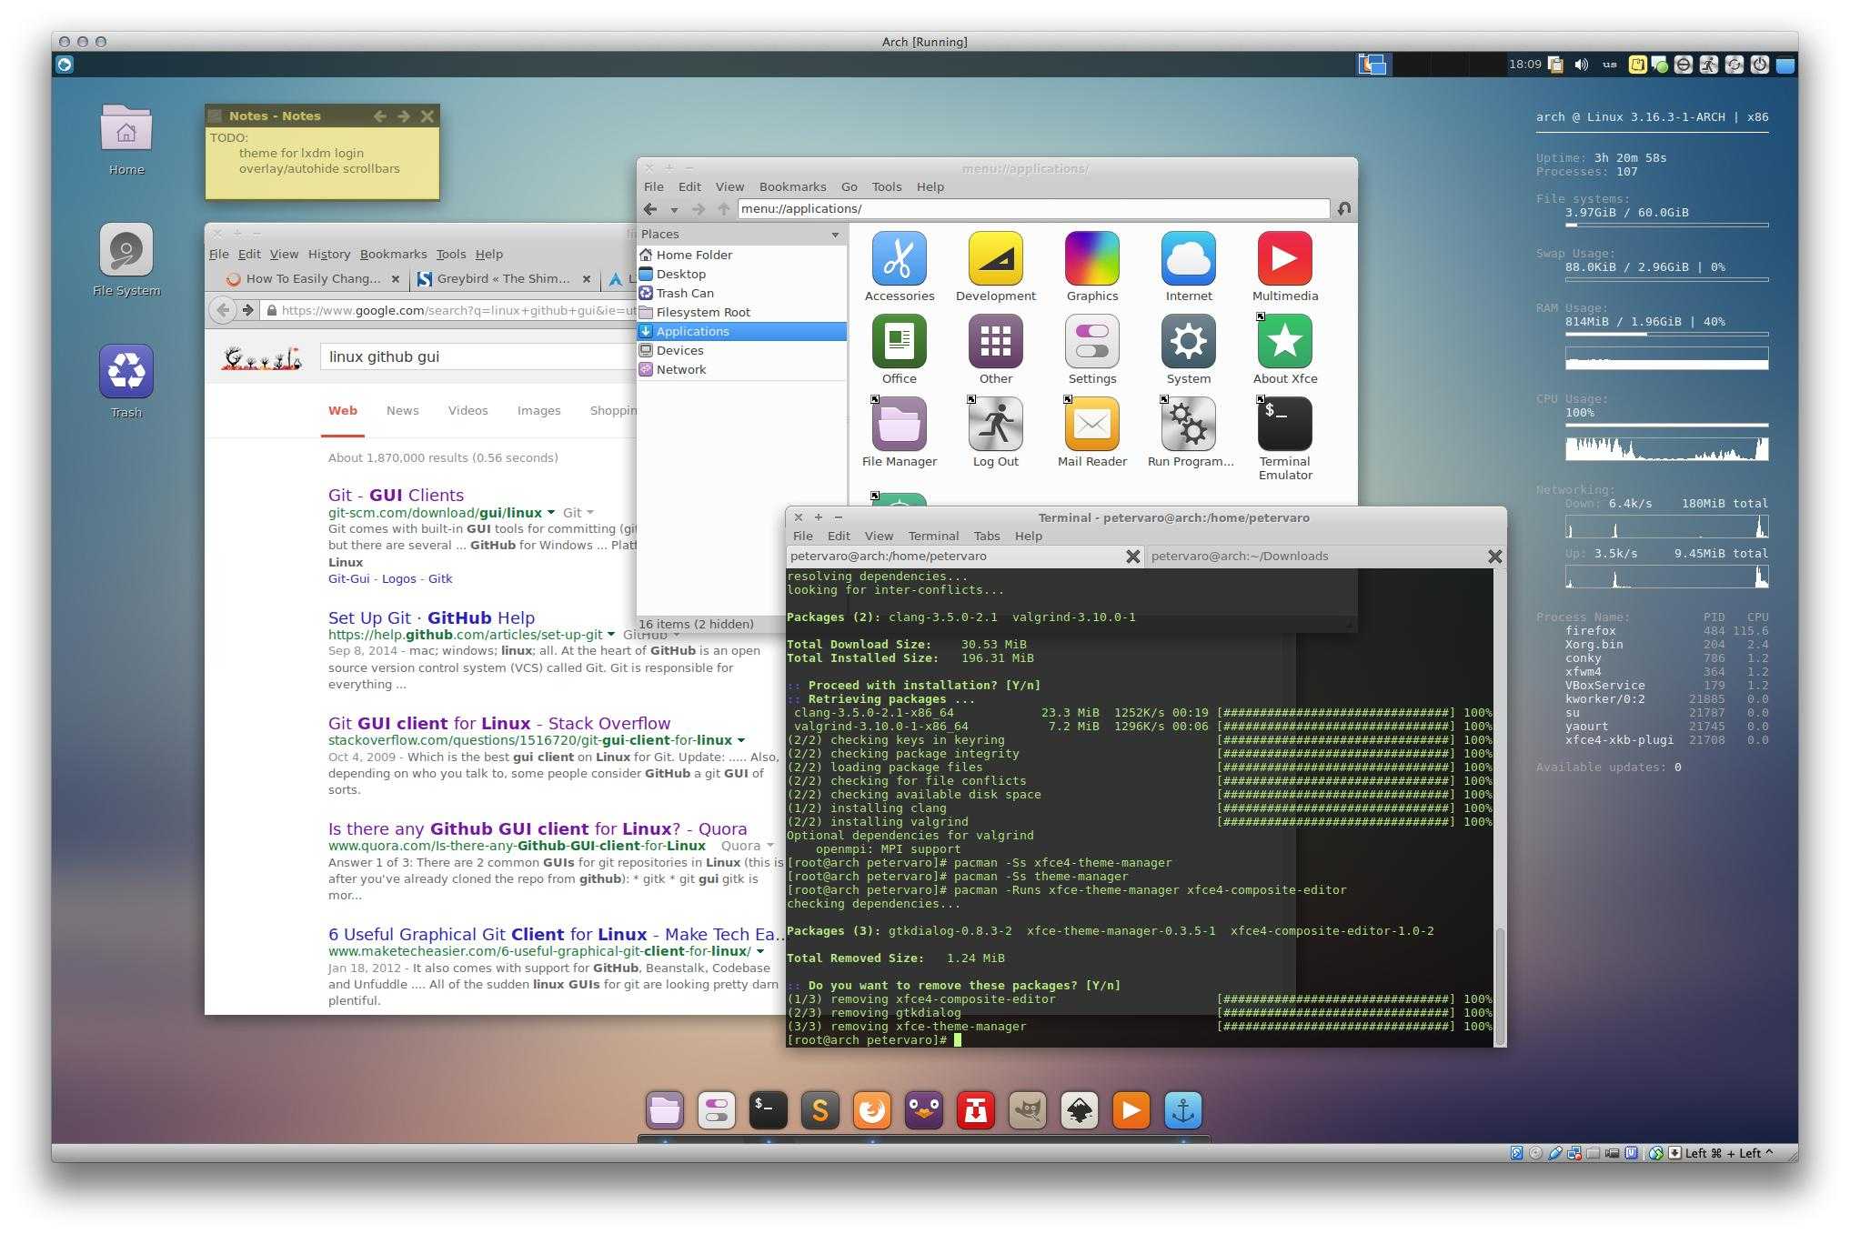Open the Stack Overflow Git GUI client result
The height and width of the screenshot is (1234, 1850).
pyautogui.click(x=499, y=724)
